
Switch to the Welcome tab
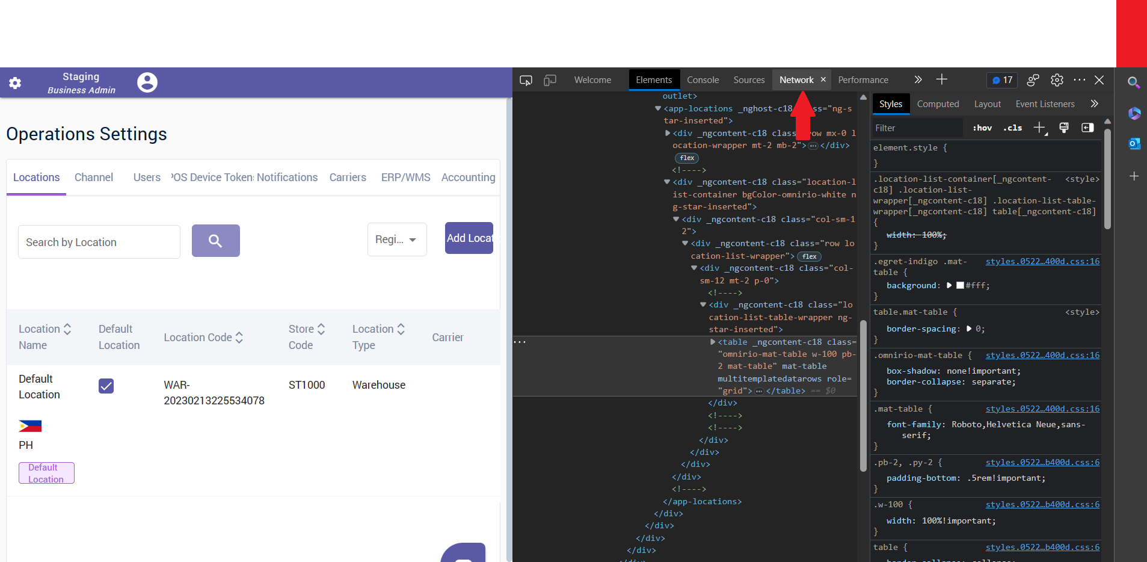[x=592, y=80]
